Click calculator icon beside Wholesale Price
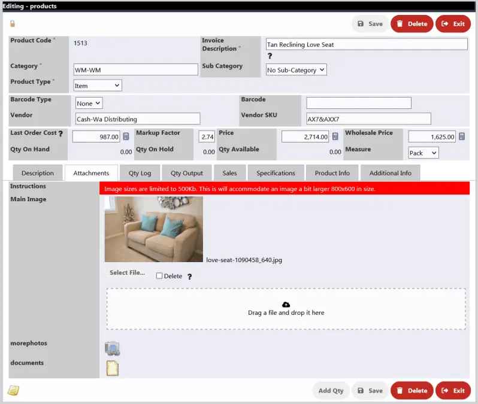 462,136
